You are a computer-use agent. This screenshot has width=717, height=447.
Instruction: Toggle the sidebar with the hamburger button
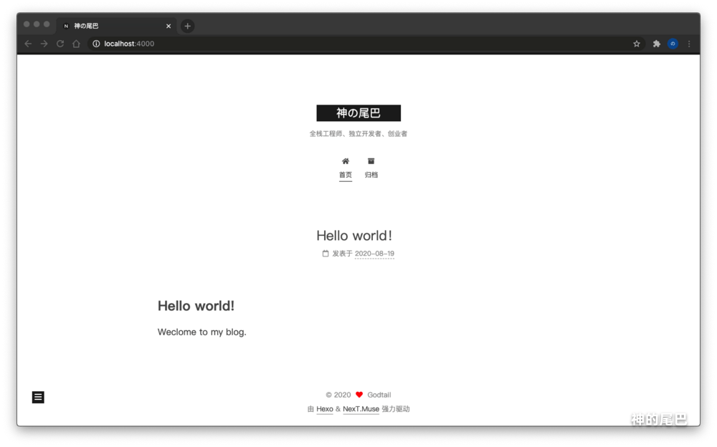point(38,397)
